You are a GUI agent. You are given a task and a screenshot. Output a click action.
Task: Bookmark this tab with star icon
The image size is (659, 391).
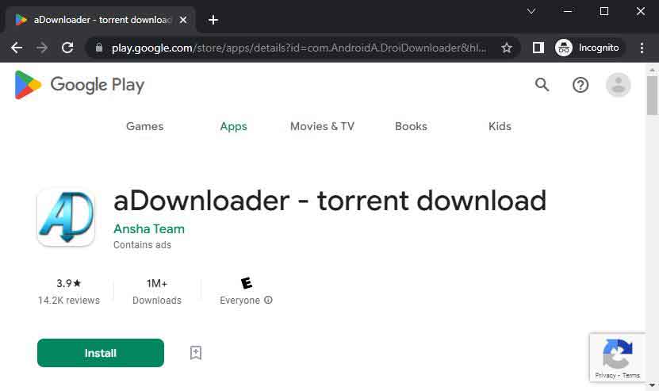click(507, 48)
